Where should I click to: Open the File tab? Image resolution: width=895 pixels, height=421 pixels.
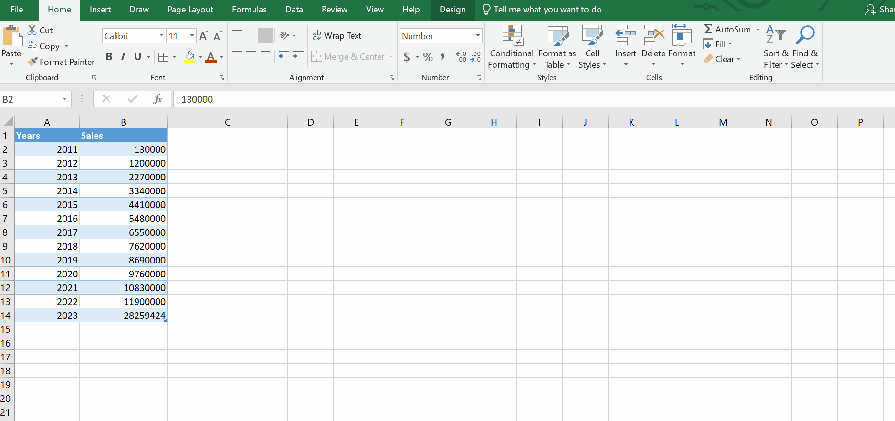pos(17,10)
